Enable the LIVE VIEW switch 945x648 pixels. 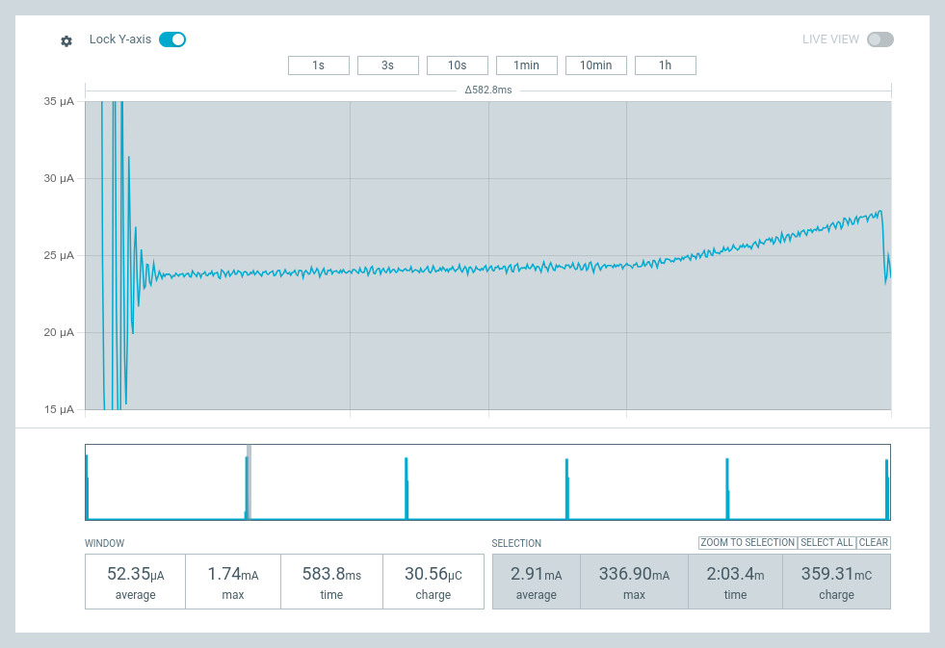[x=879, y=39]
